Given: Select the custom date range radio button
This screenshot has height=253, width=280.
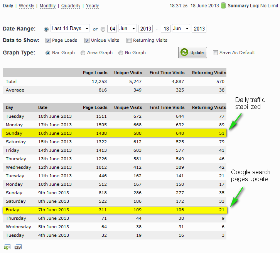Looking at the screenshot, I should coord(103,29).
